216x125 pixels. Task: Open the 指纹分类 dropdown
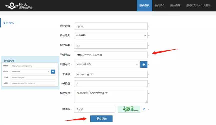(x=111, y=35)
